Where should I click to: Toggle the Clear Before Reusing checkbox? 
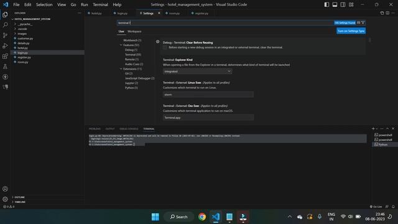click(x=165, y=47)
